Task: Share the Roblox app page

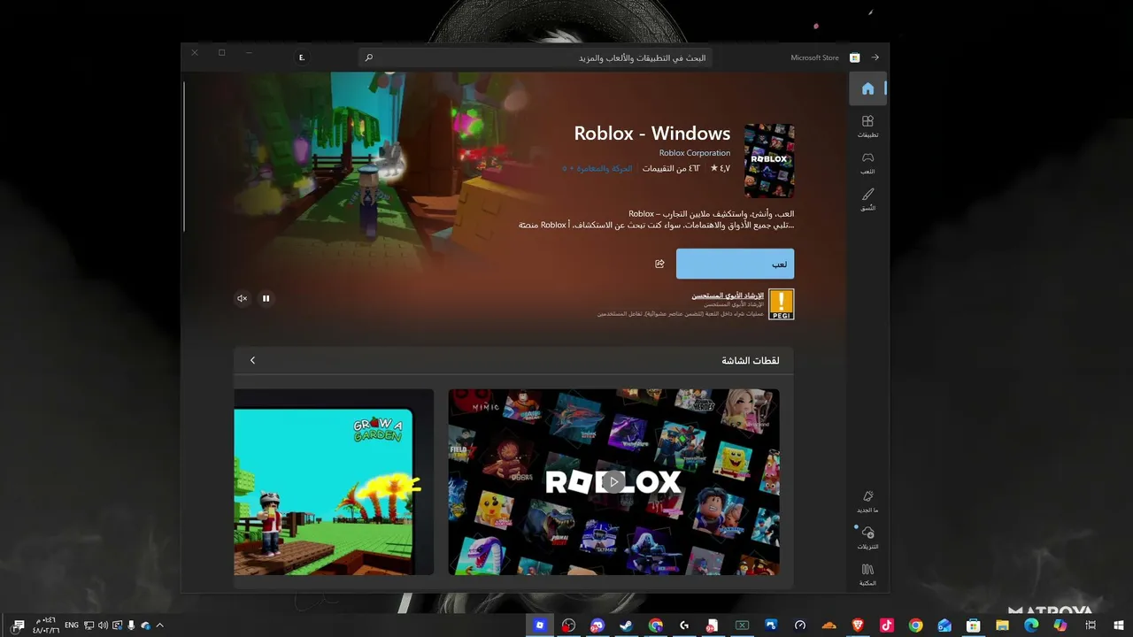Action: pos(659,264)
